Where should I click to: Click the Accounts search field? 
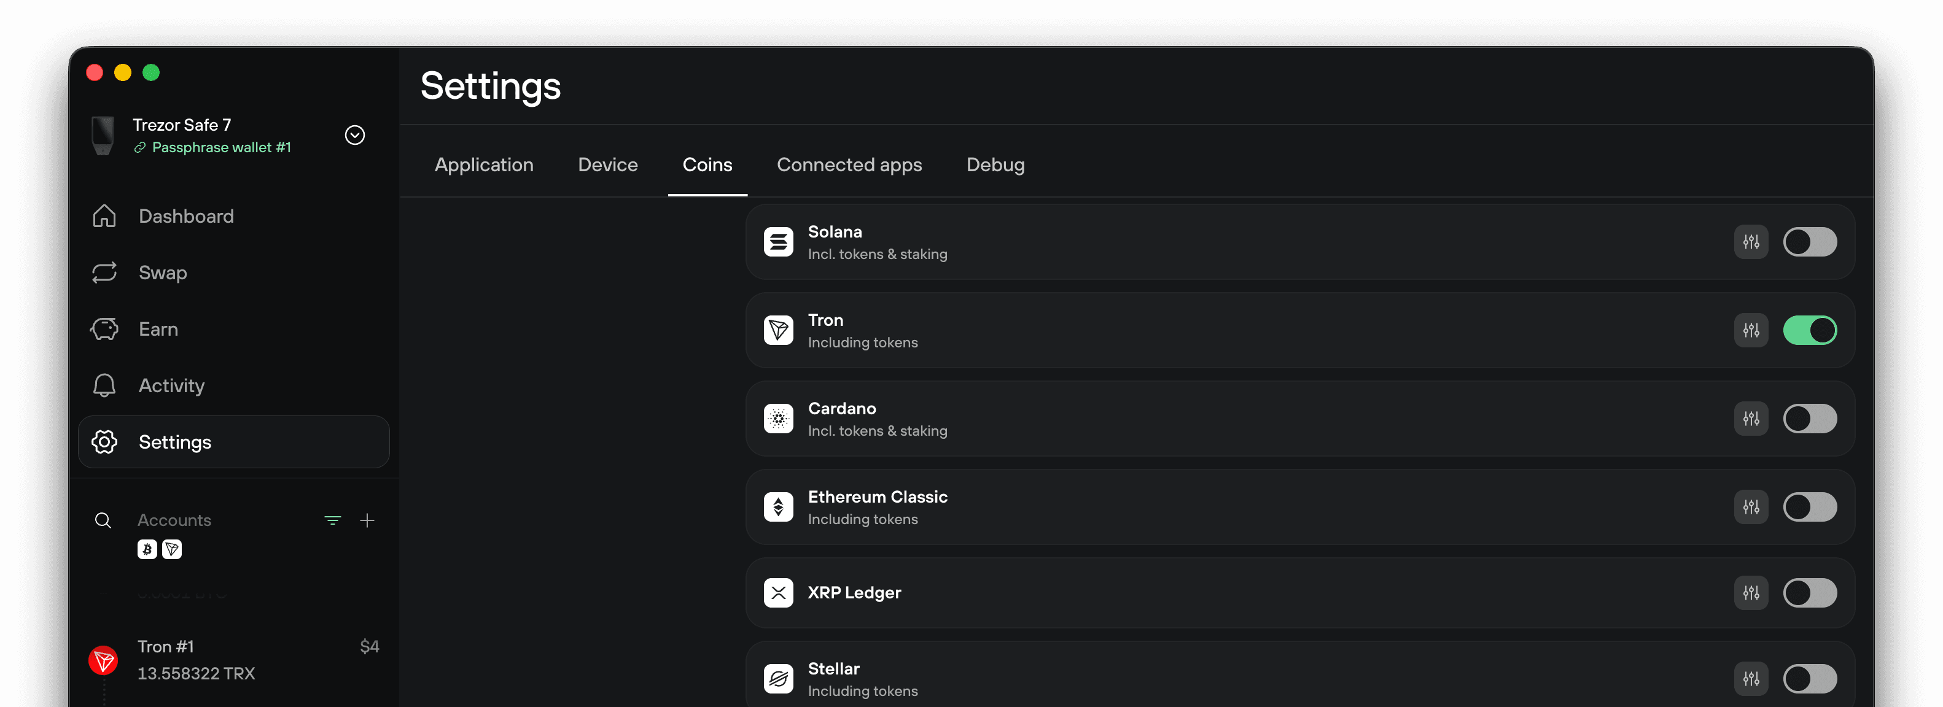[x=173, y=520]
